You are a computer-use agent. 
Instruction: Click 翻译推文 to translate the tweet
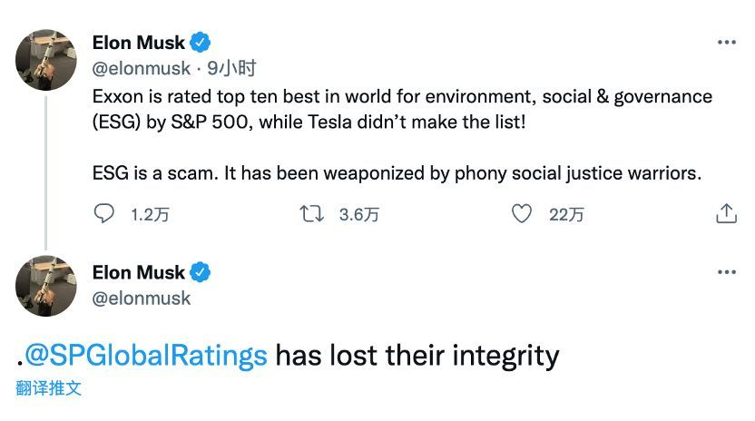click(x=48, y=388)
